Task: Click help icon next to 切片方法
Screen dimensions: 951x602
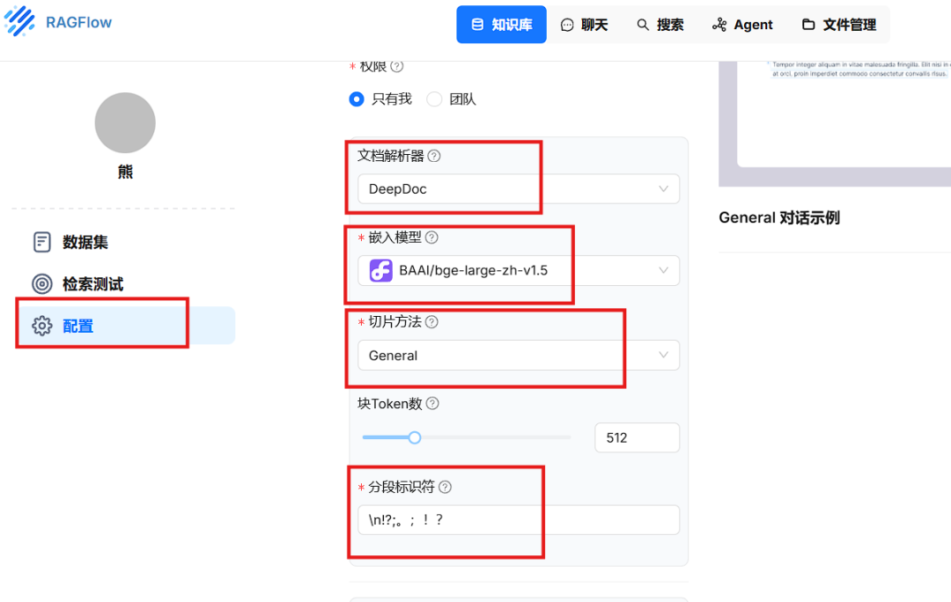Action: pyautogui.click(x=431, y=322)
